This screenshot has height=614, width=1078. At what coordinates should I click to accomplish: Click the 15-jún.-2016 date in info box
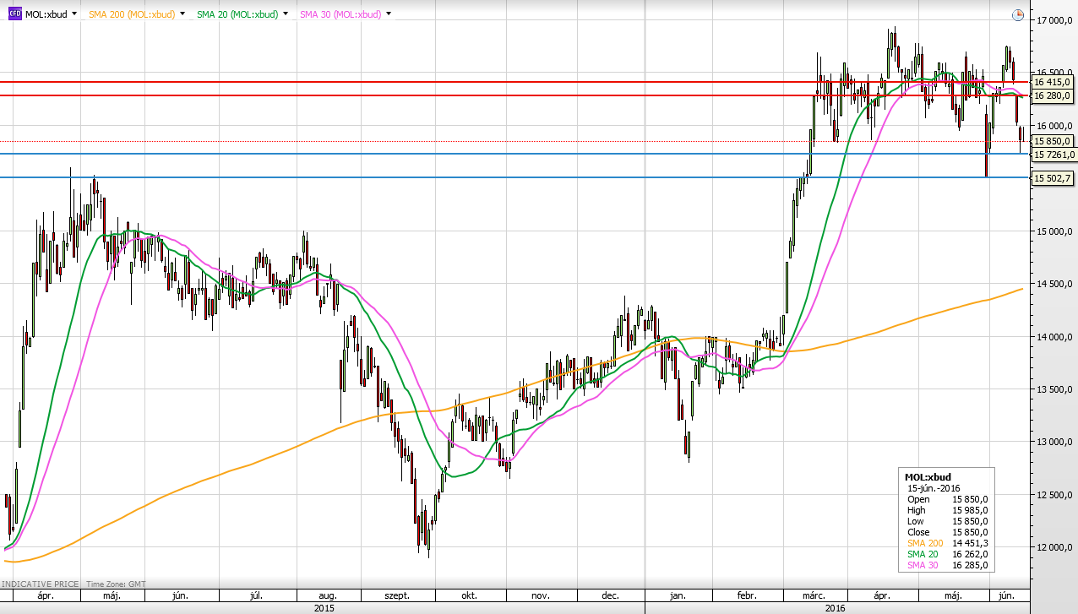934,488
